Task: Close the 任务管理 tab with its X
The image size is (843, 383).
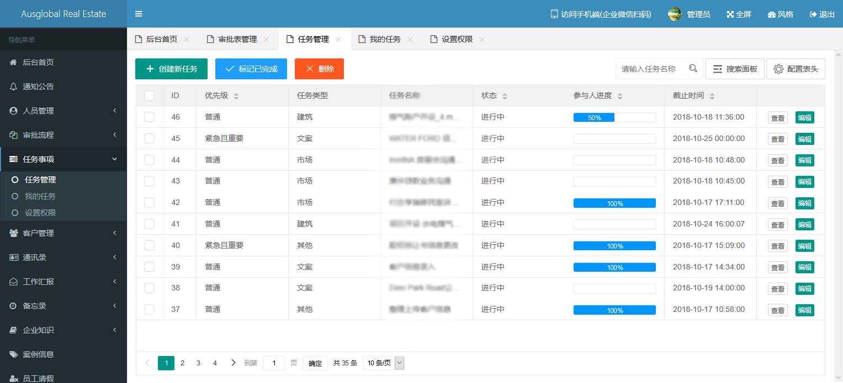Action: point(338,39)
